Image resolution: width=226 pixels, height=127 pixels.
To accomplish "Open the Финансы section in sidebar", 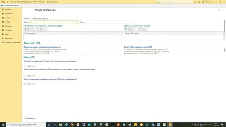I will (x=8, y=30).
